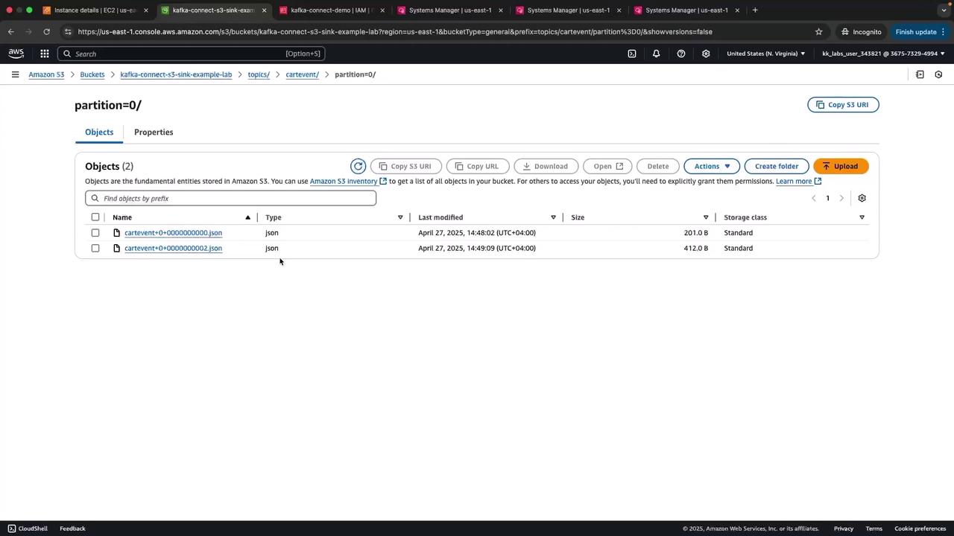
Task: Focus the Find objects by prefix field
Action: pyautogui.click(x=230, y=198)
